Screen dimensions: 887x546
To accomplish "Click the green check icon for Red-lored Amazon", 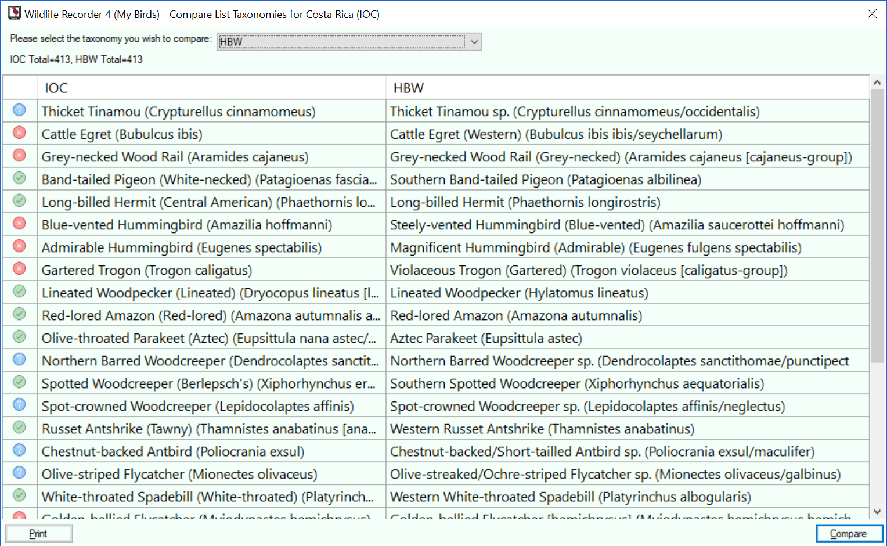I will [19, 314].
